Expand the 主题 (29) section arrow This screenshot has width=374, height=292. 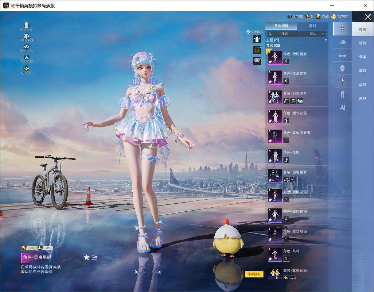point(326,40)
